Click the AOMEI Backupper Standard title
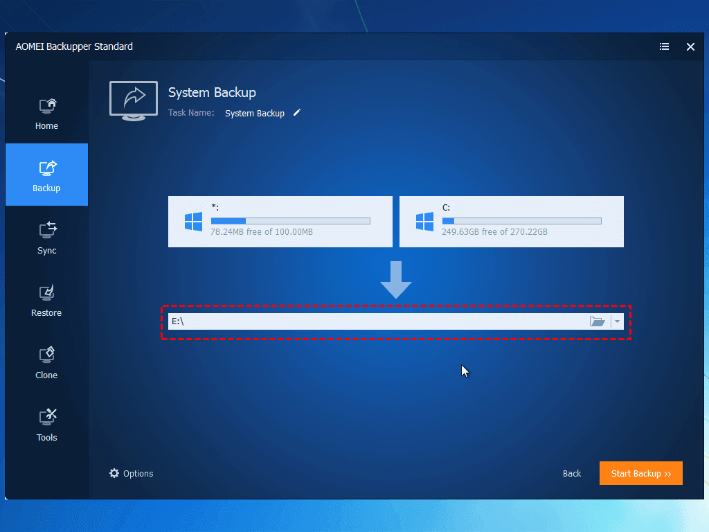Screen dimensions: 709x532 pyautogui.click(x=74, y=46)
